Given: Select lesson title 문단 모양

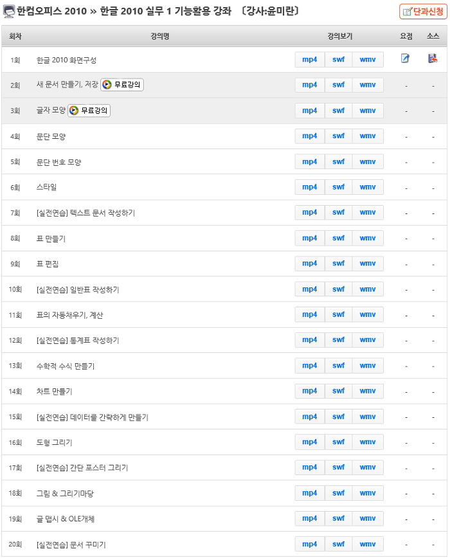Looking at the screenshot, I should (51, 136).
